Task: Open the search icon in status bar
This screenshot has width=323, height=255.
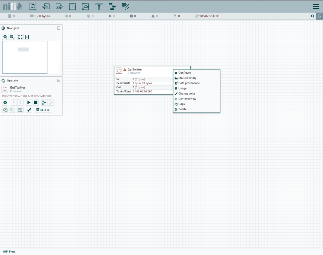Action: coord(313,16)
